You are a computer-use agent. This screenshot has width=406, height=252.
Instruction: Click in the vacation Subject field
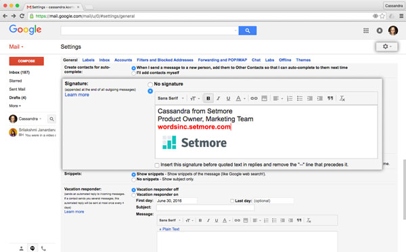coord(205,207)
